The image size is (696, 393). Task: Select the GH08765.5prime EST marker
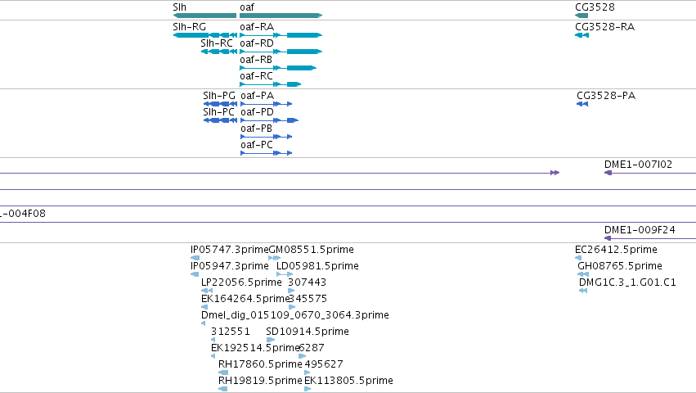pyautogui.click(x=583, y=274)
